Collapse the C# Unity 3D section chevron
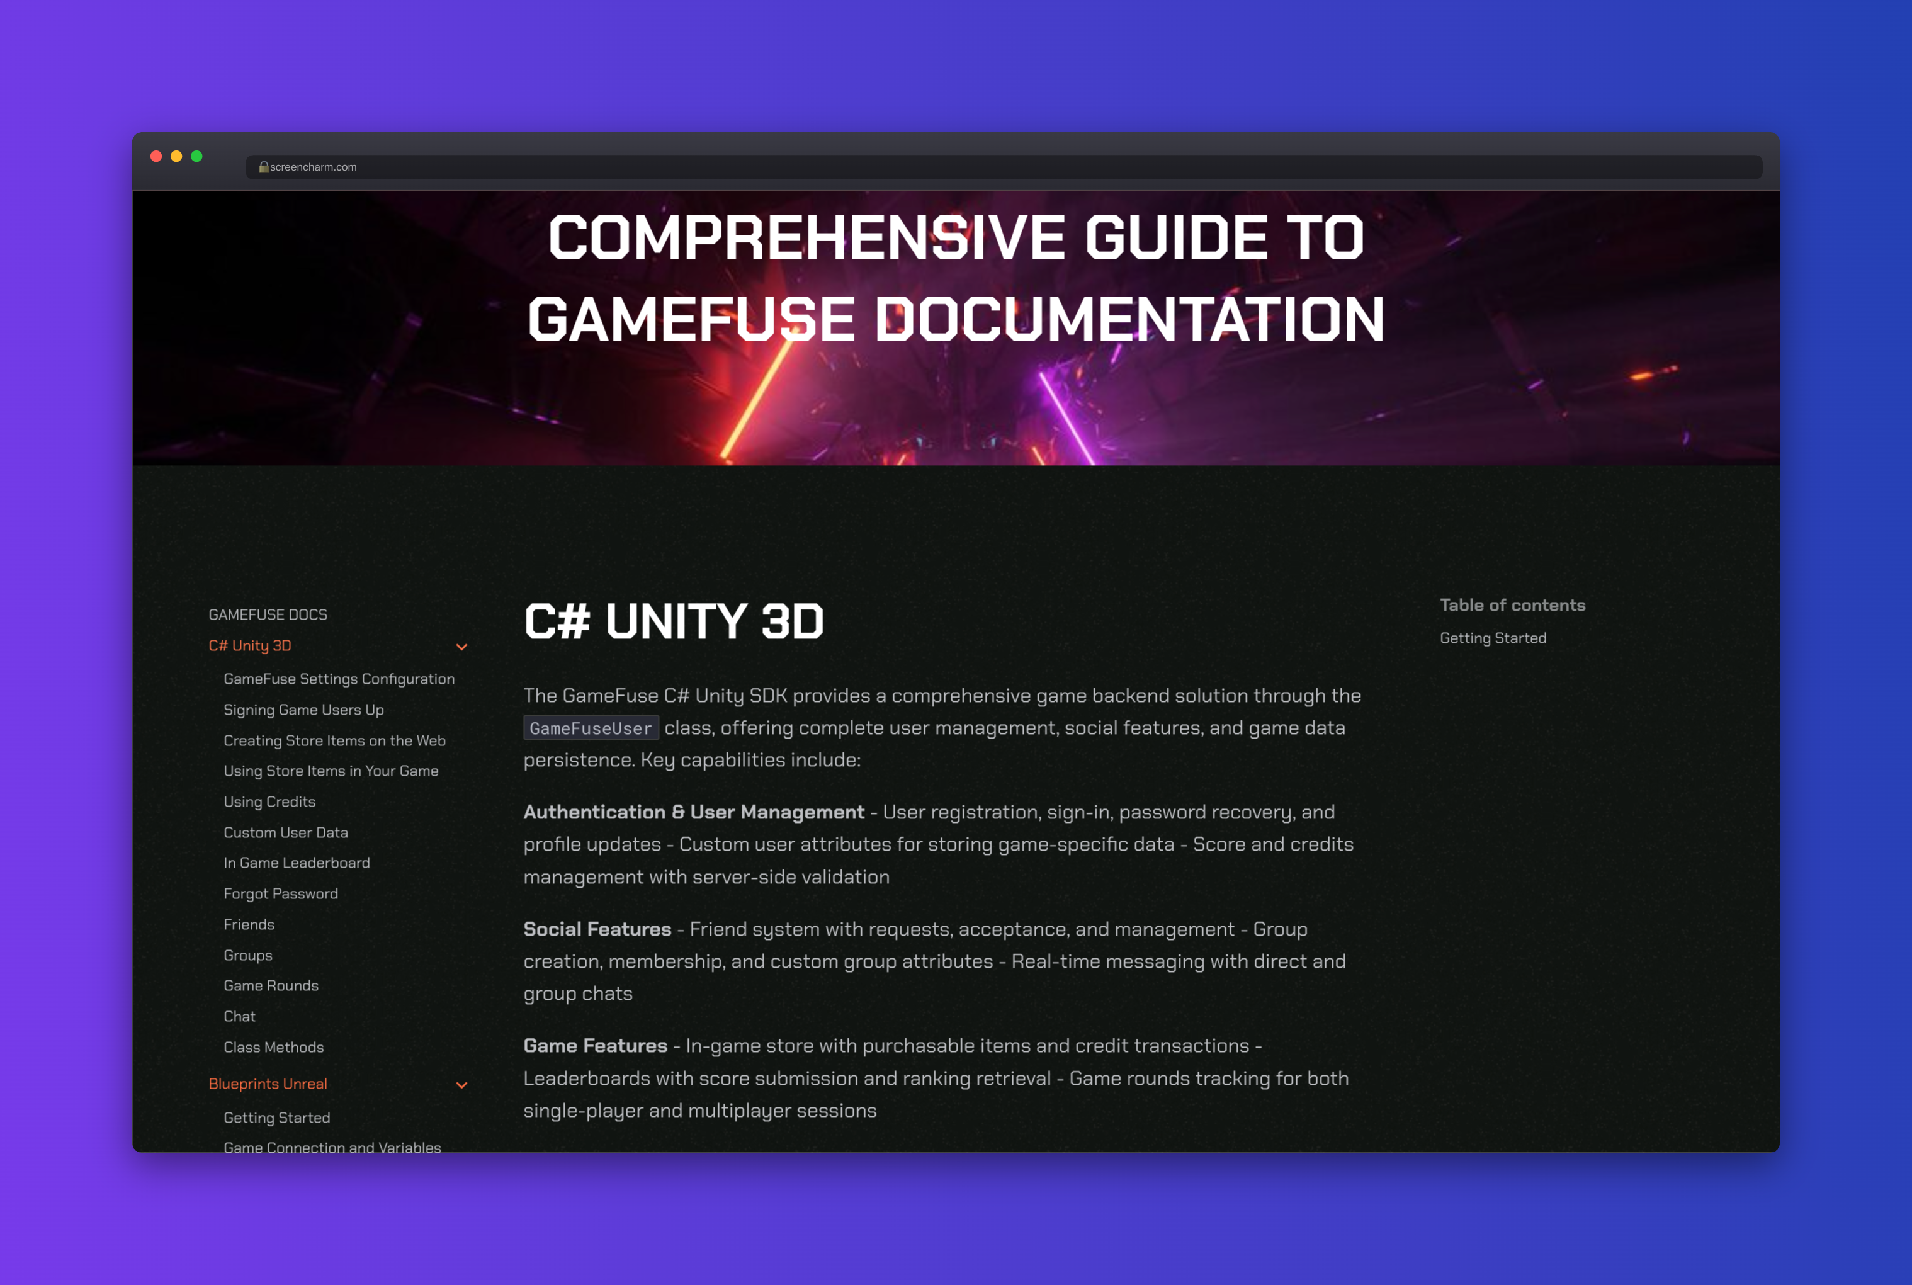Viewport: 1912px width, 1285px height. pos(461,647)
